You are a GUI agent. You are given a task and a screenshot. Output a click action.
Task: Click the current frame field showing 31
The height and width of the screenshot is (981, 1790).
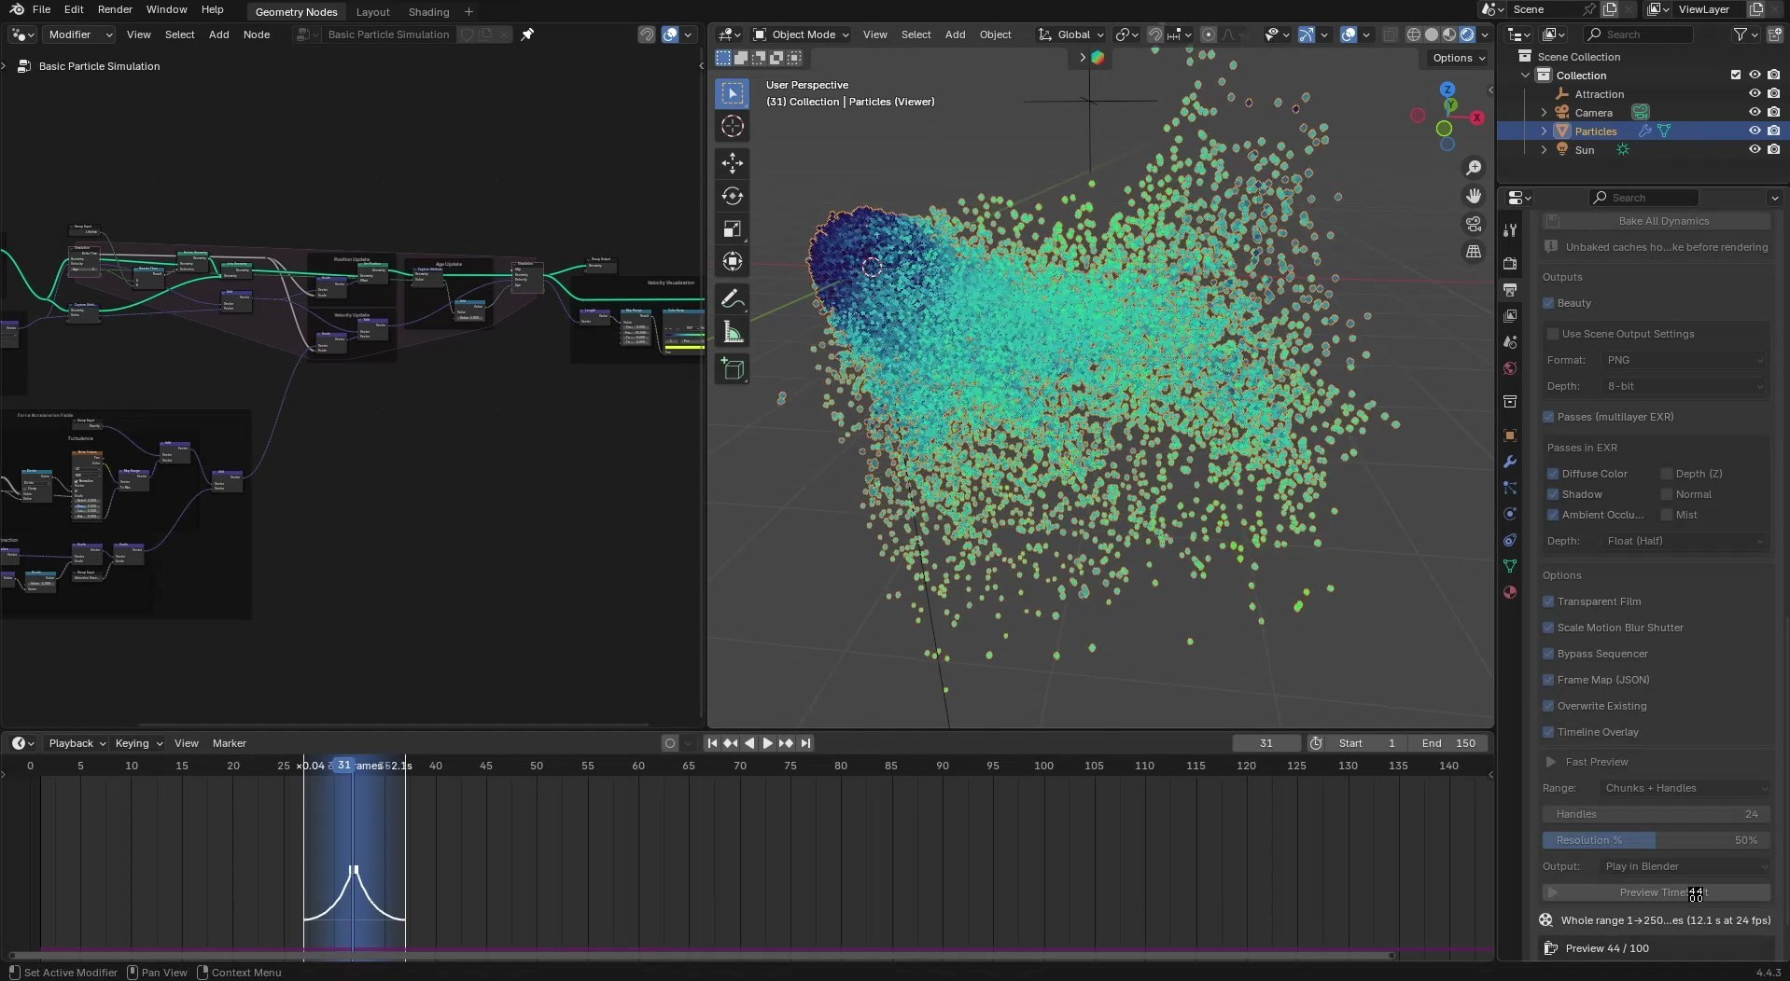coord(1266,743)
